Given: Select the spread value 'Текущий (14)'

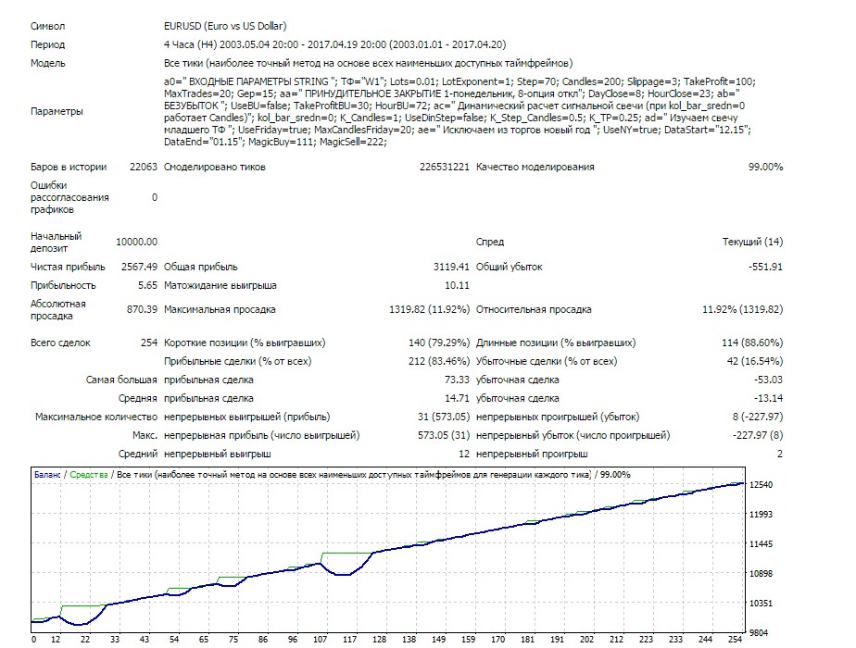Looking at the screenshot, I should click(x=752, y=242).
